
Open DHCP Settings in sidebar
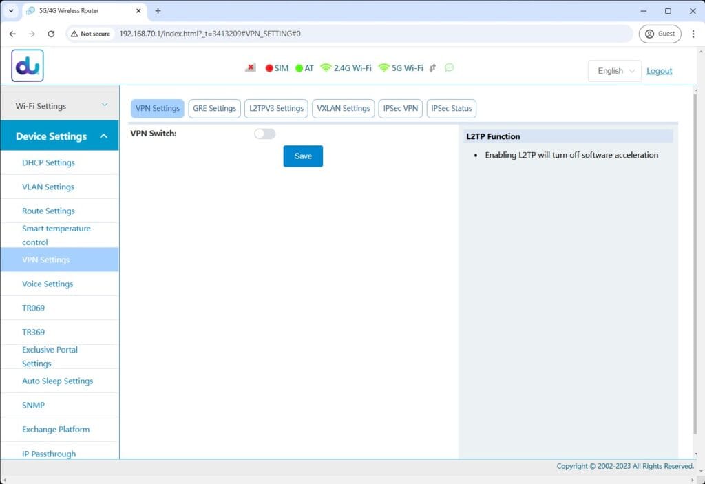click(60, 162)
